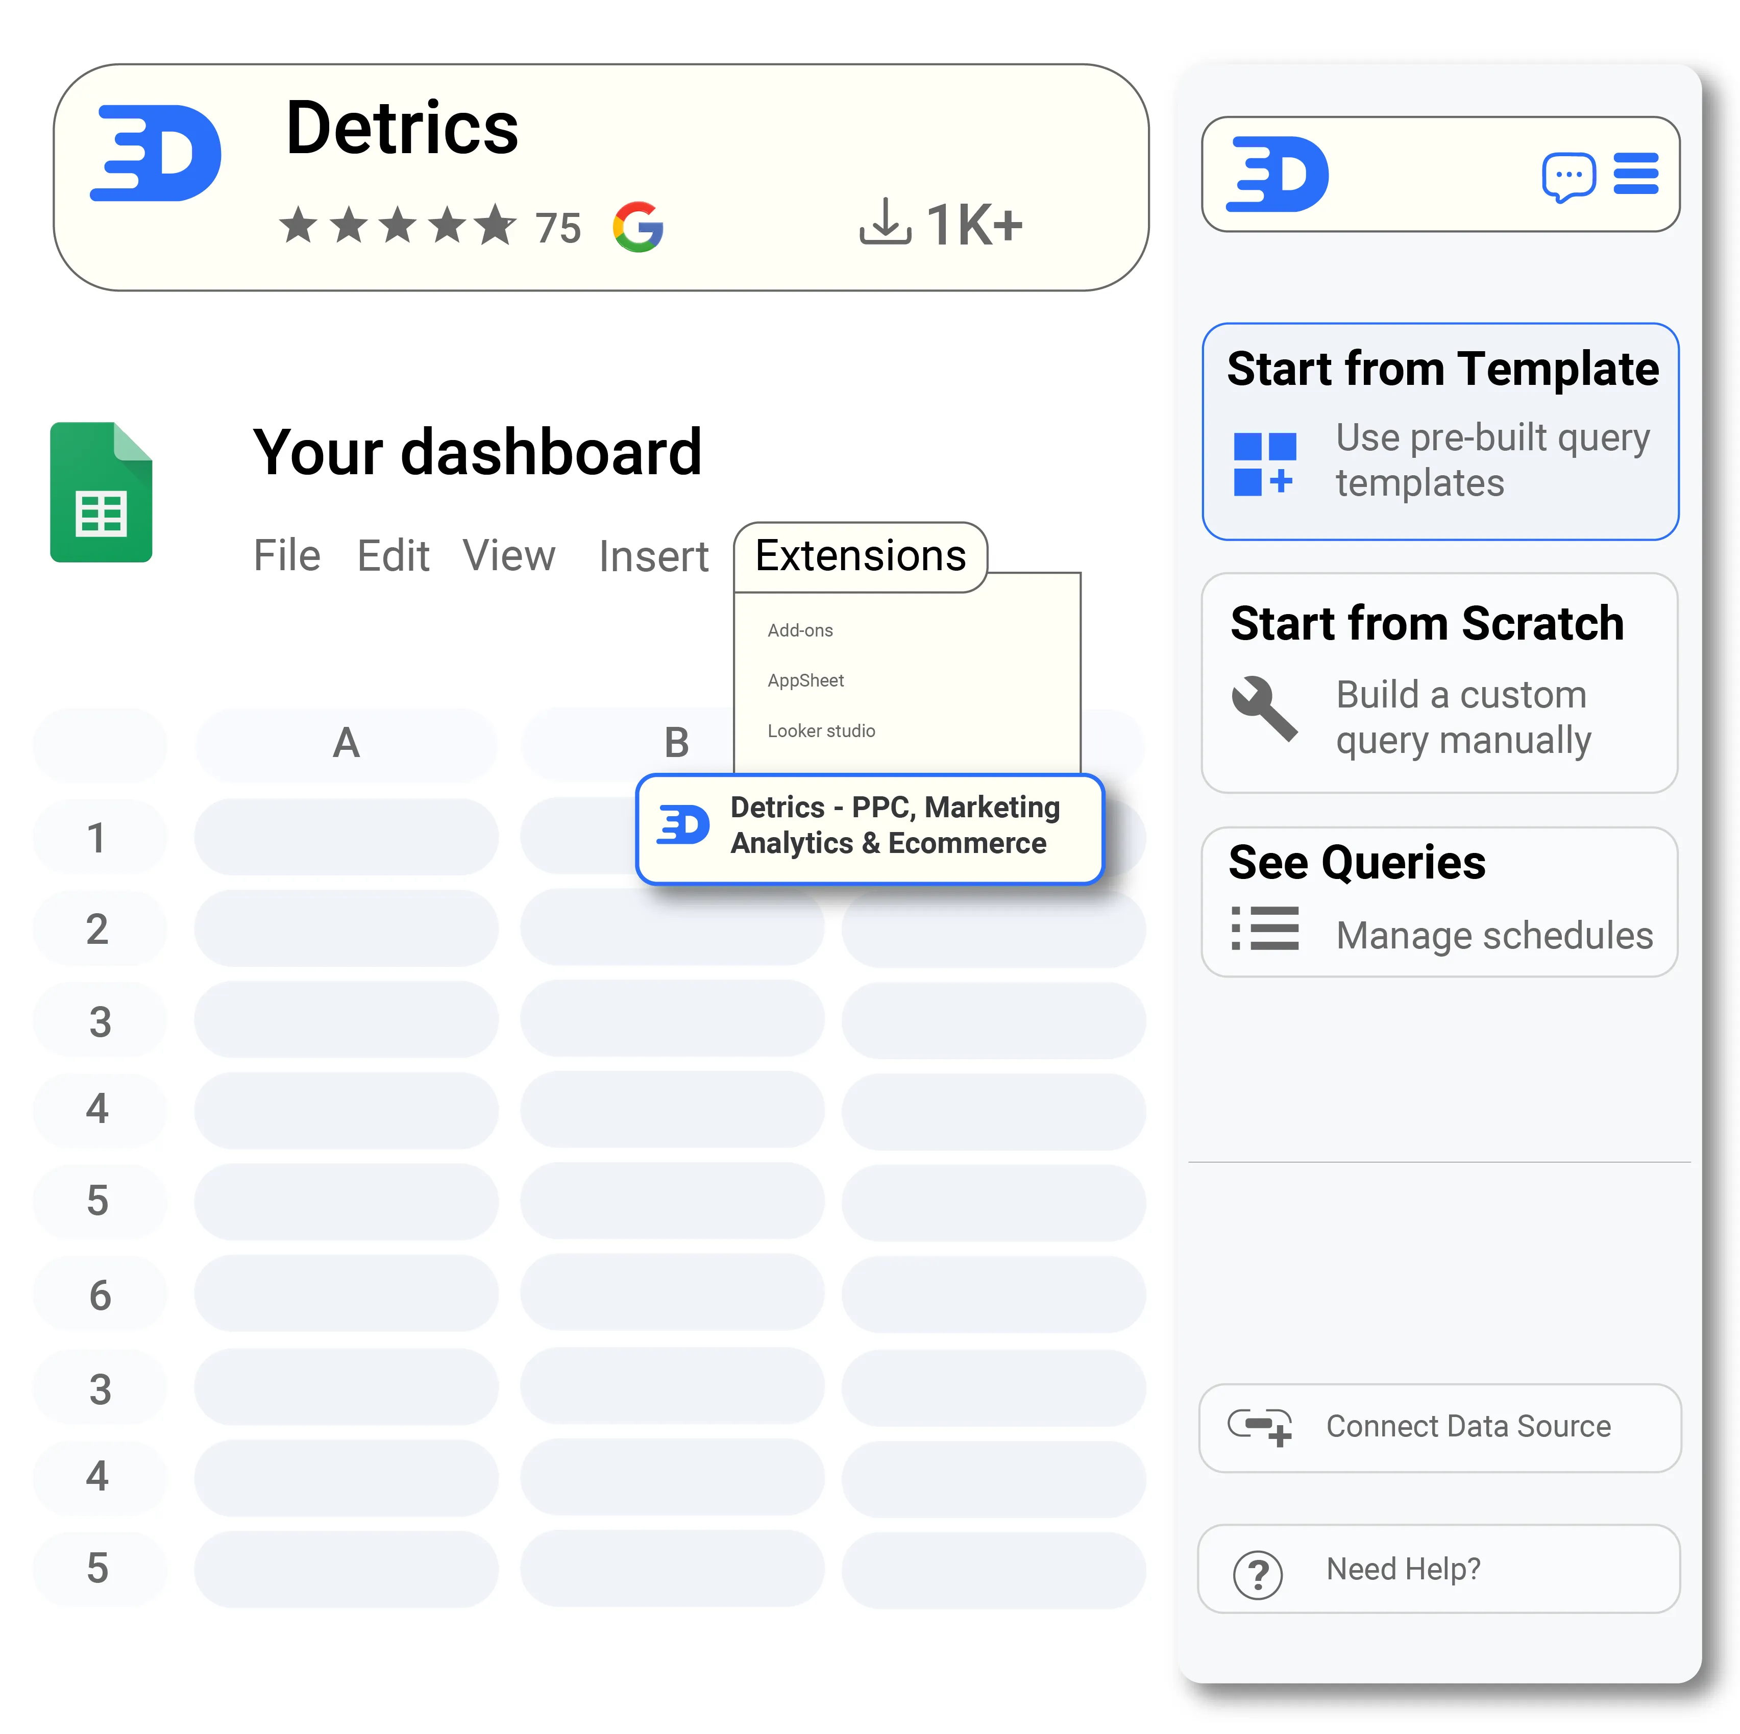Select Add-ons in the Extensions dropdown
This screenshot has height=1734, width=1740.
800,630
